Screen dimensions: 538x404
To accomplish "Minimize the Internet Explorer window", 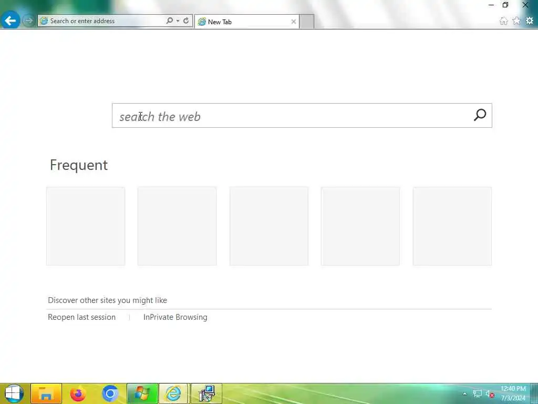I will coord(491,5).
